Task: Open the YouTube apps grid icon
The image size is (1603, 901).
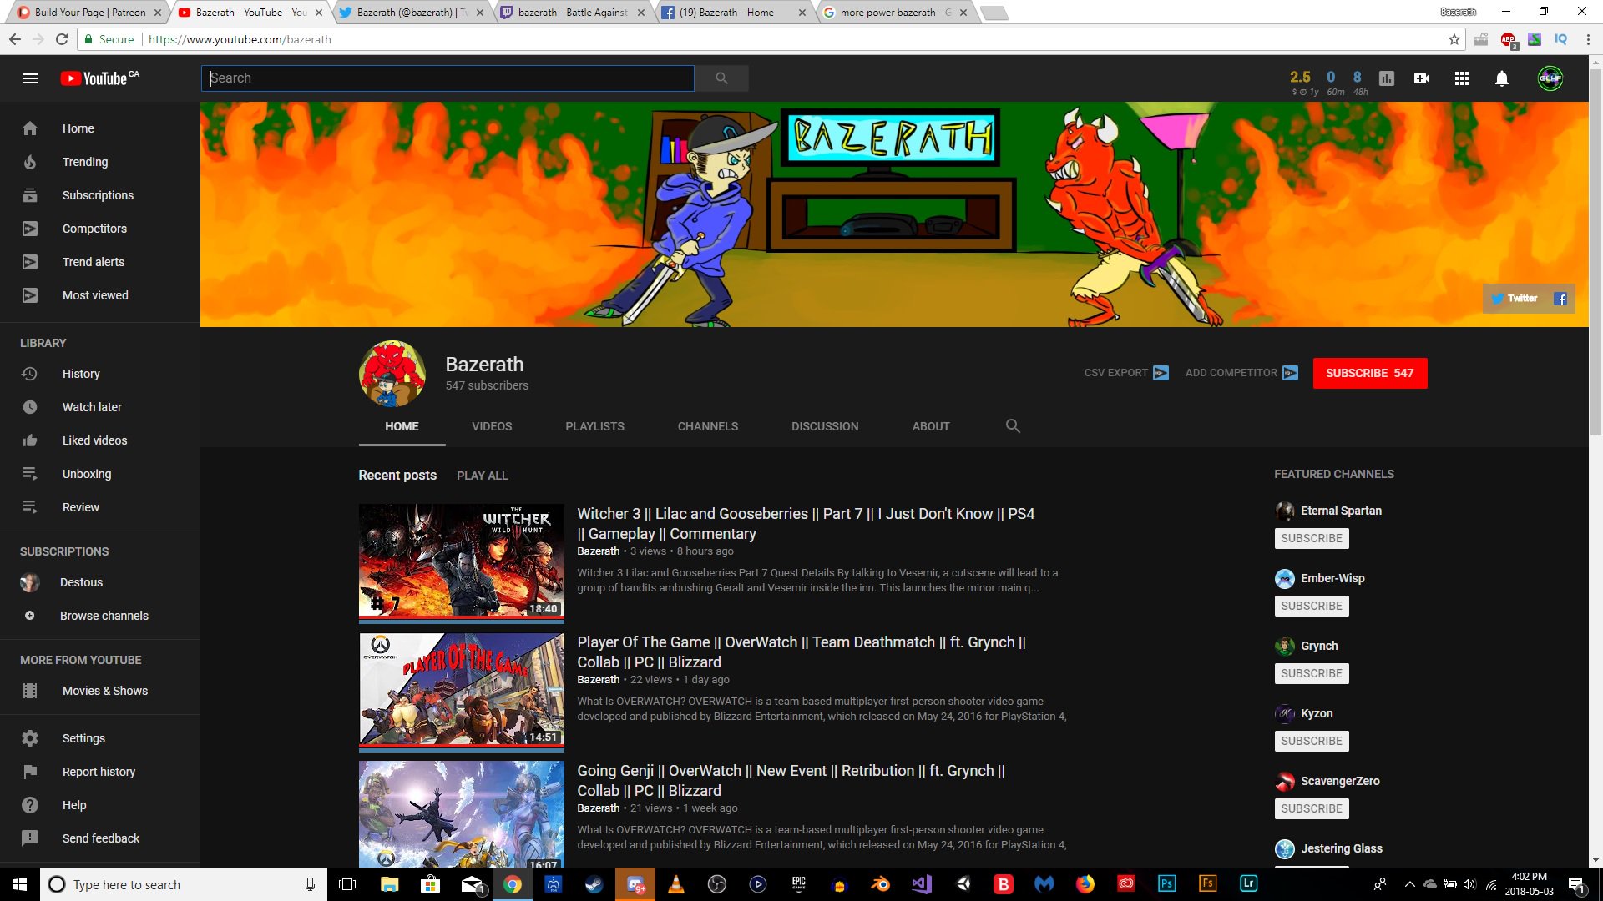Action: (x=1462, y=78)
